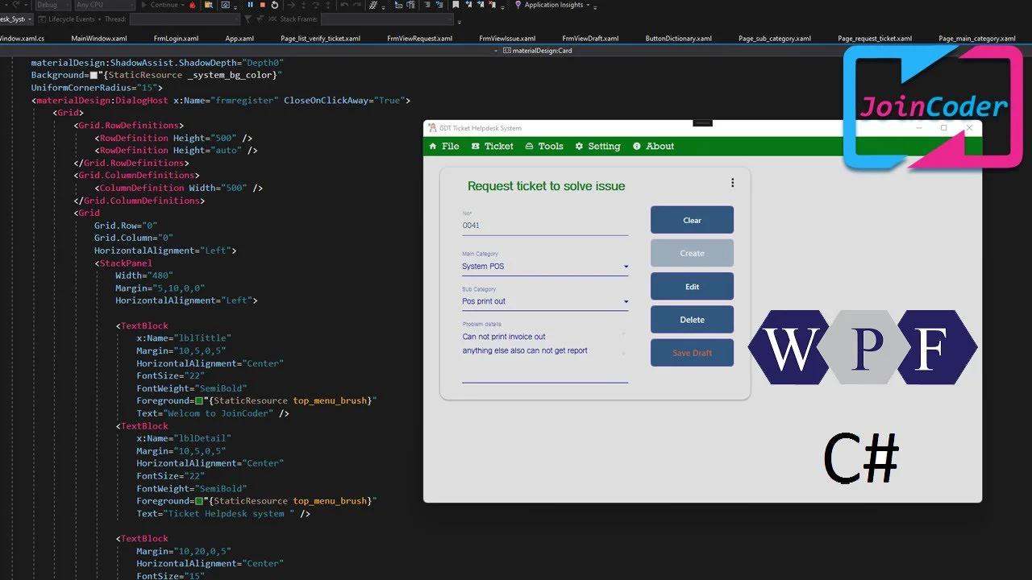Click the Undo icon in the toolbar

point(343,5)
